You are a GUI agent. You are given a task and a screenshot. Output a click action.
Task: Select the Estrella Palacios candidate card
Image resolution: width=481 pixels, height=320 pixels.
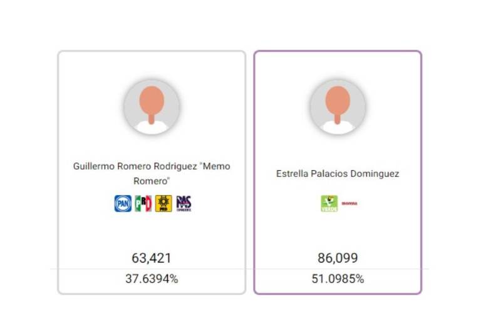(x=338, y=231)
